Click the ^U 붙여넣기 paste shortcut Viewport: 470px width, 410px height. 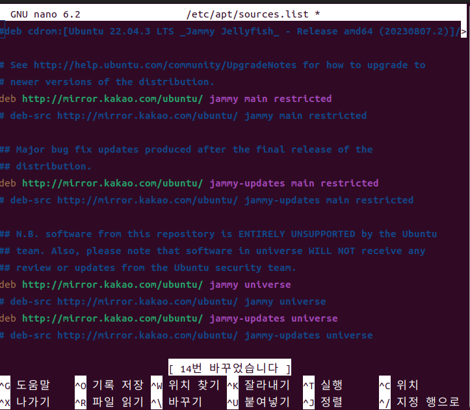pos(258,402)
